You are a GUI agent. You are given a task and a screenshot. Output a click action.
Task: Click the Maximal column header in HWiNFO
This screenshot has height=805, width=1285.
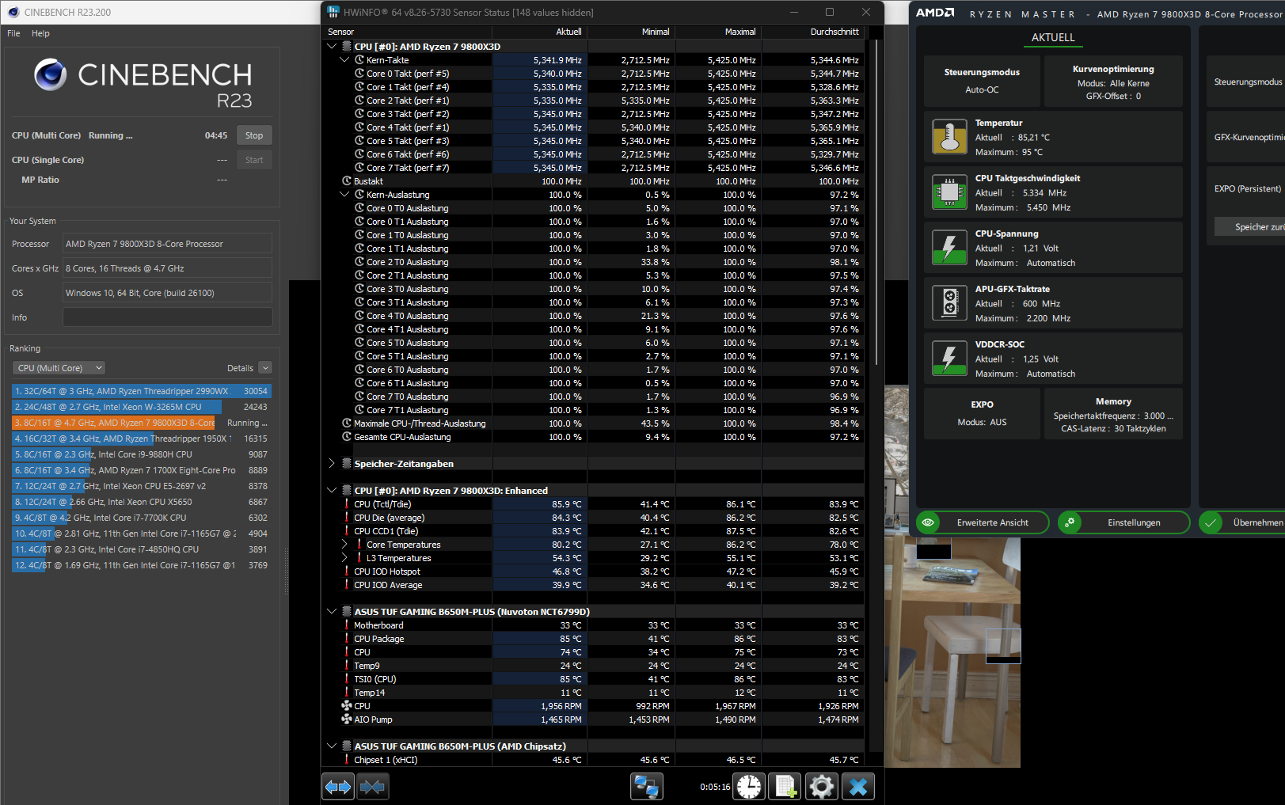point(718,32)
